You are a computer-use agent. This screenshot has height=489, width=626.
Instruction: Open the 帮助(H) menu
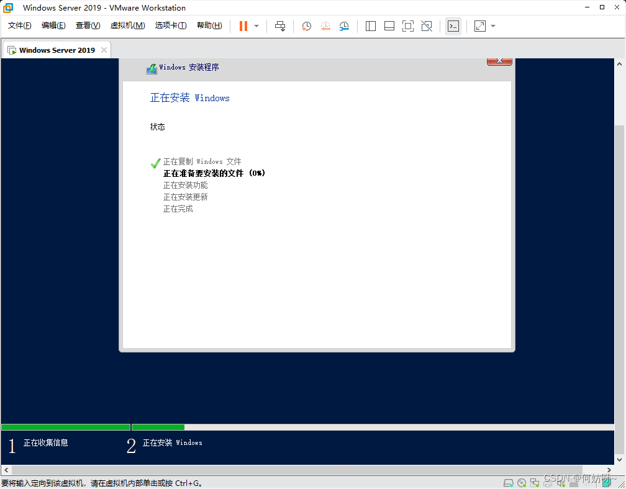pyautogui.click(x=209, y=25)
